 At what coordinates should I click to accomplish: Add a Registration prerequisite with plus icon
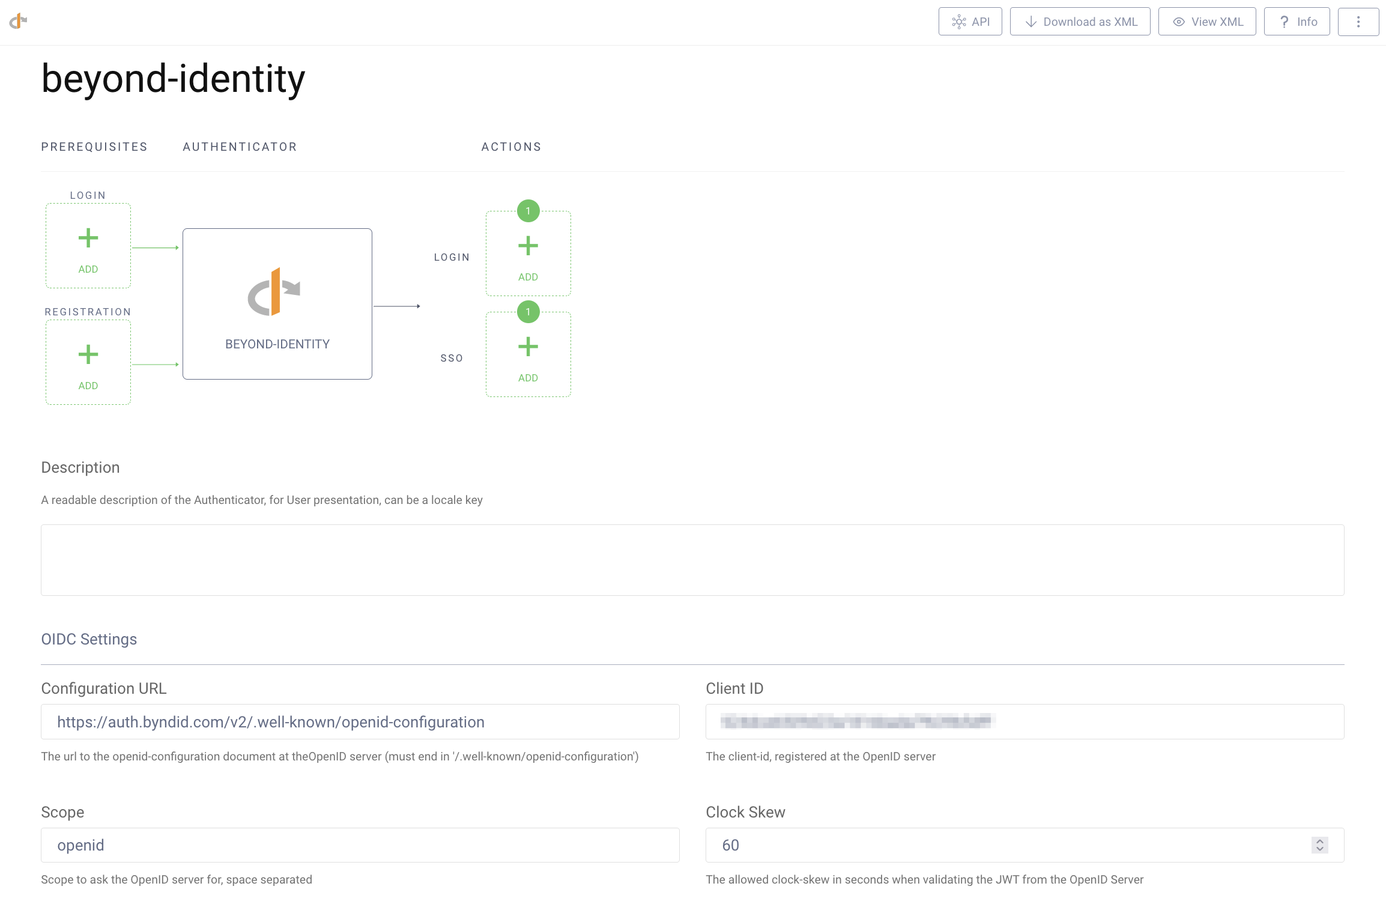pyautogui.click(x=88, y=355)
